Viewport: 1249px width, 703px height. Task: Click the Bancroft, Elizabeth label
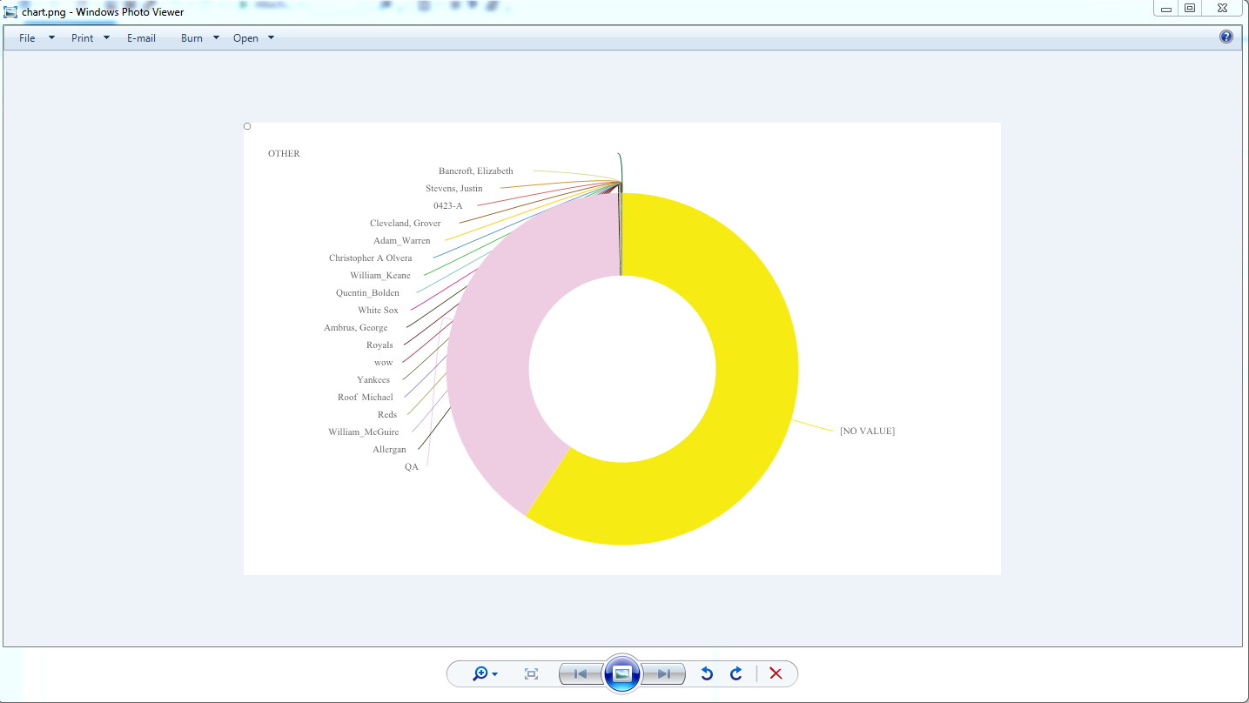(x=476, y=171)
